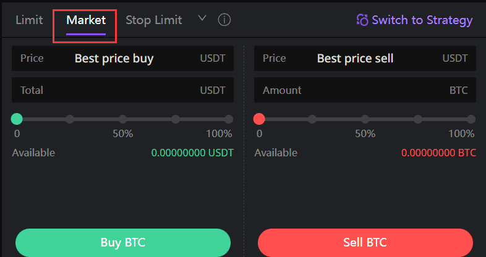Click the red Sell BTC button
The height and width of the screenshot is (257, 486).
click(x=365, y=242)
